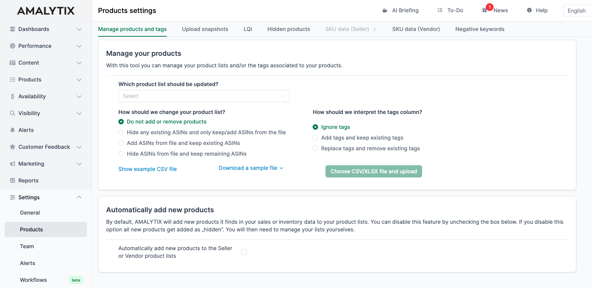
Task: Click 'Show example CSV file'
Action: (x=148, y=169)
